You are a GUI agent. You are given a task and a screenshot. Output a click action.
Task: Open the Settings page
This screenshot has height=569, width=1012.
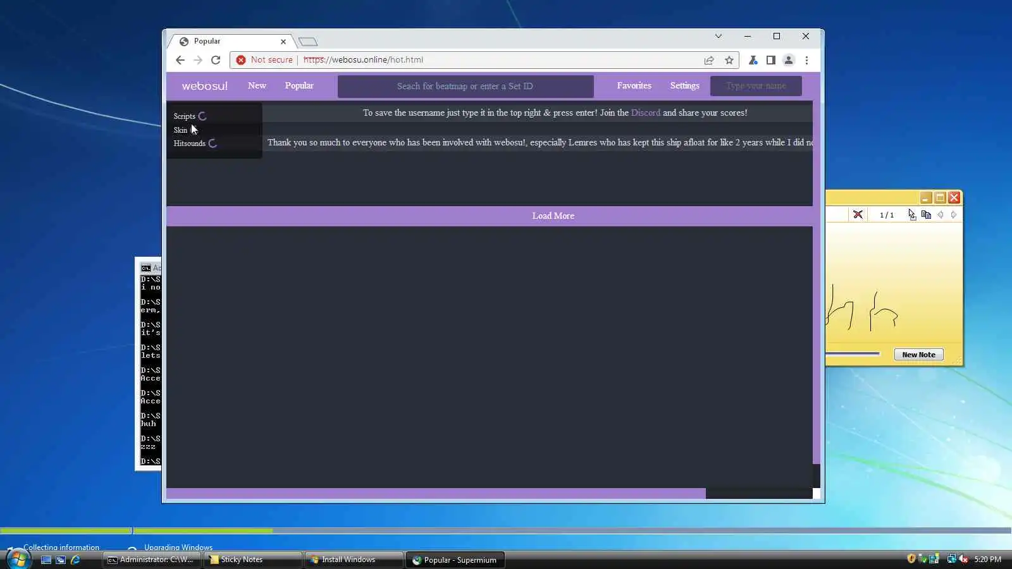pos(685,85)
